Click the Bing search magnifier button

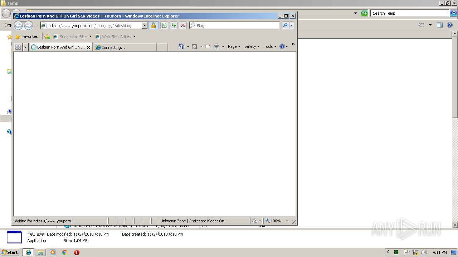point(285,25)
